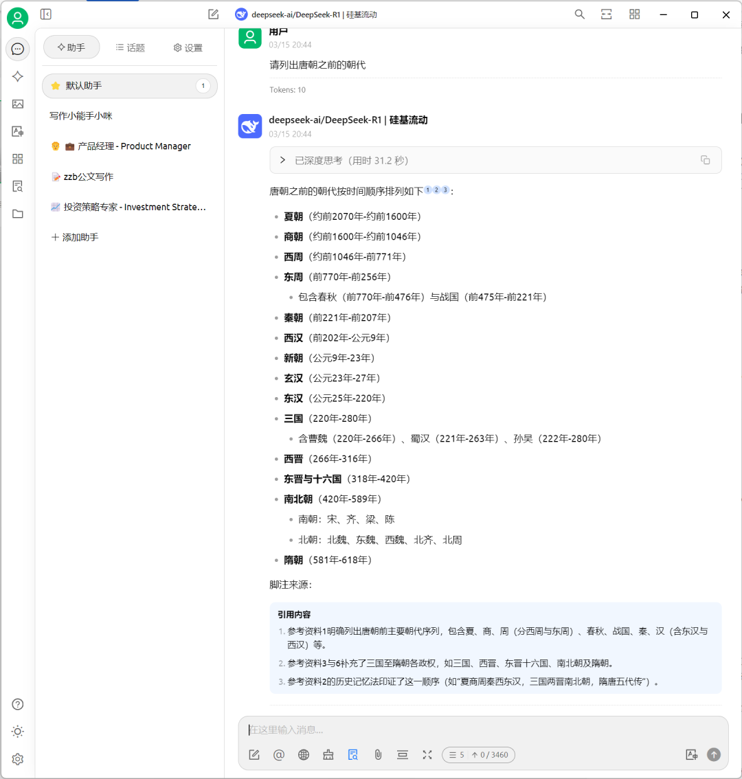Open the Paintings image generation panel
The image size is (742, 779).
coord(17,104)
